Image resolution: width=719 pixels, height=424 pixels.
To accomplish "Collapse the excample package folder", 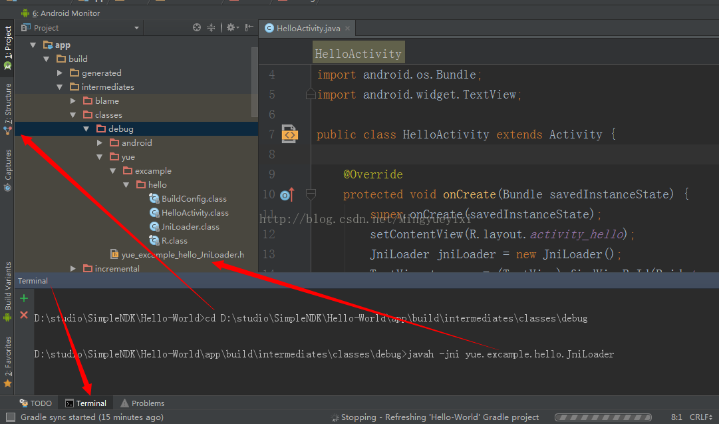I will point(113,170).
